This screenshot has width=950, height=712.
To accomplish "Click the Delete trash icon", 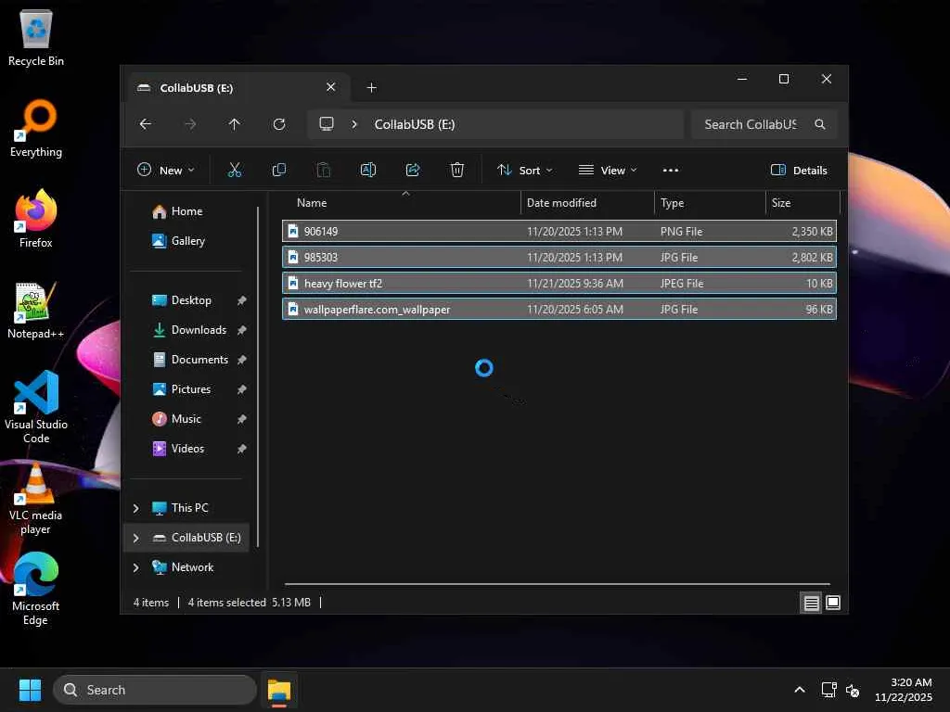I will [457, 170].
